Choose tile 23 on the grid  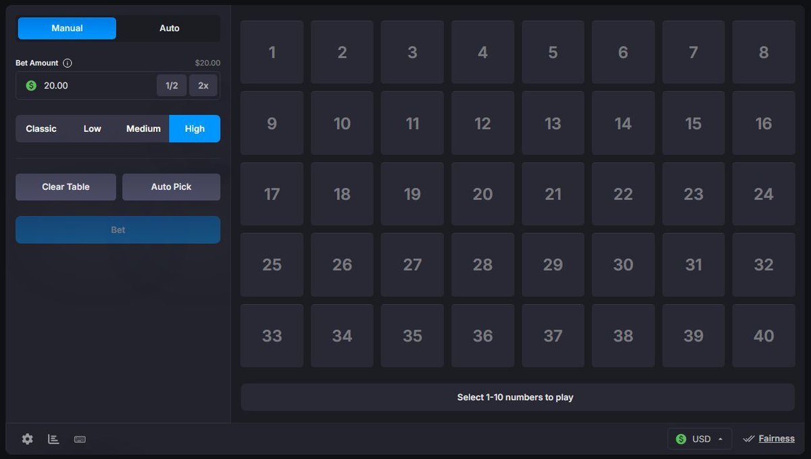(x=693, y=194)
